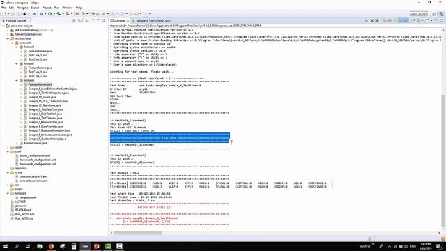Toggle Show Console on Standard Error change
Image resolution: width=446 pixels, height=251 pixels.
click(x=406, y=20)
